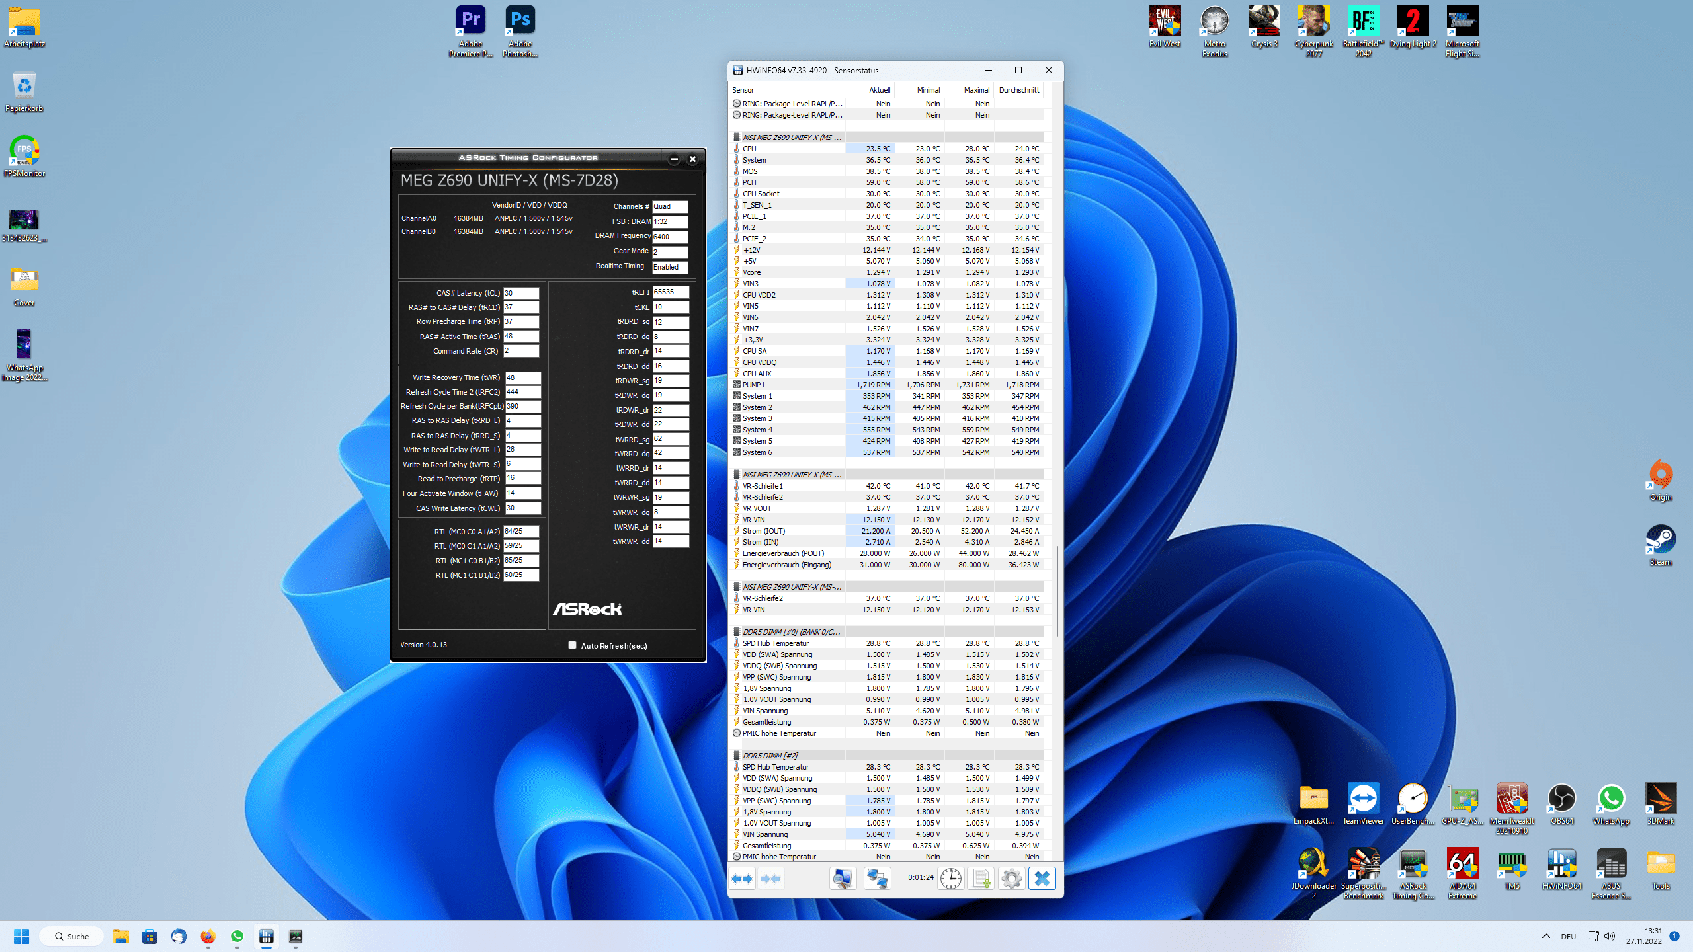Click the Aktuell column header
The height and width of the screenshot is (952, 1693).
pos(870,90)
